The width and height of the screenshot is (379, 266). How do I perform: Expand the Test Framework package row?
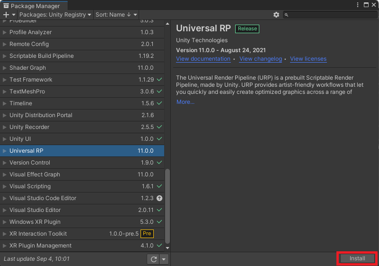click(4, 80)
